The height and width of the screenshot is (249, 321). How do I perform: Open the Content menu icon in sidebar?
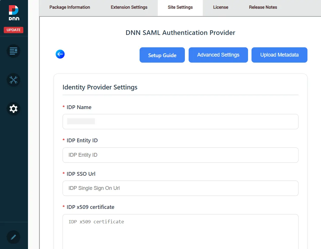14,51
